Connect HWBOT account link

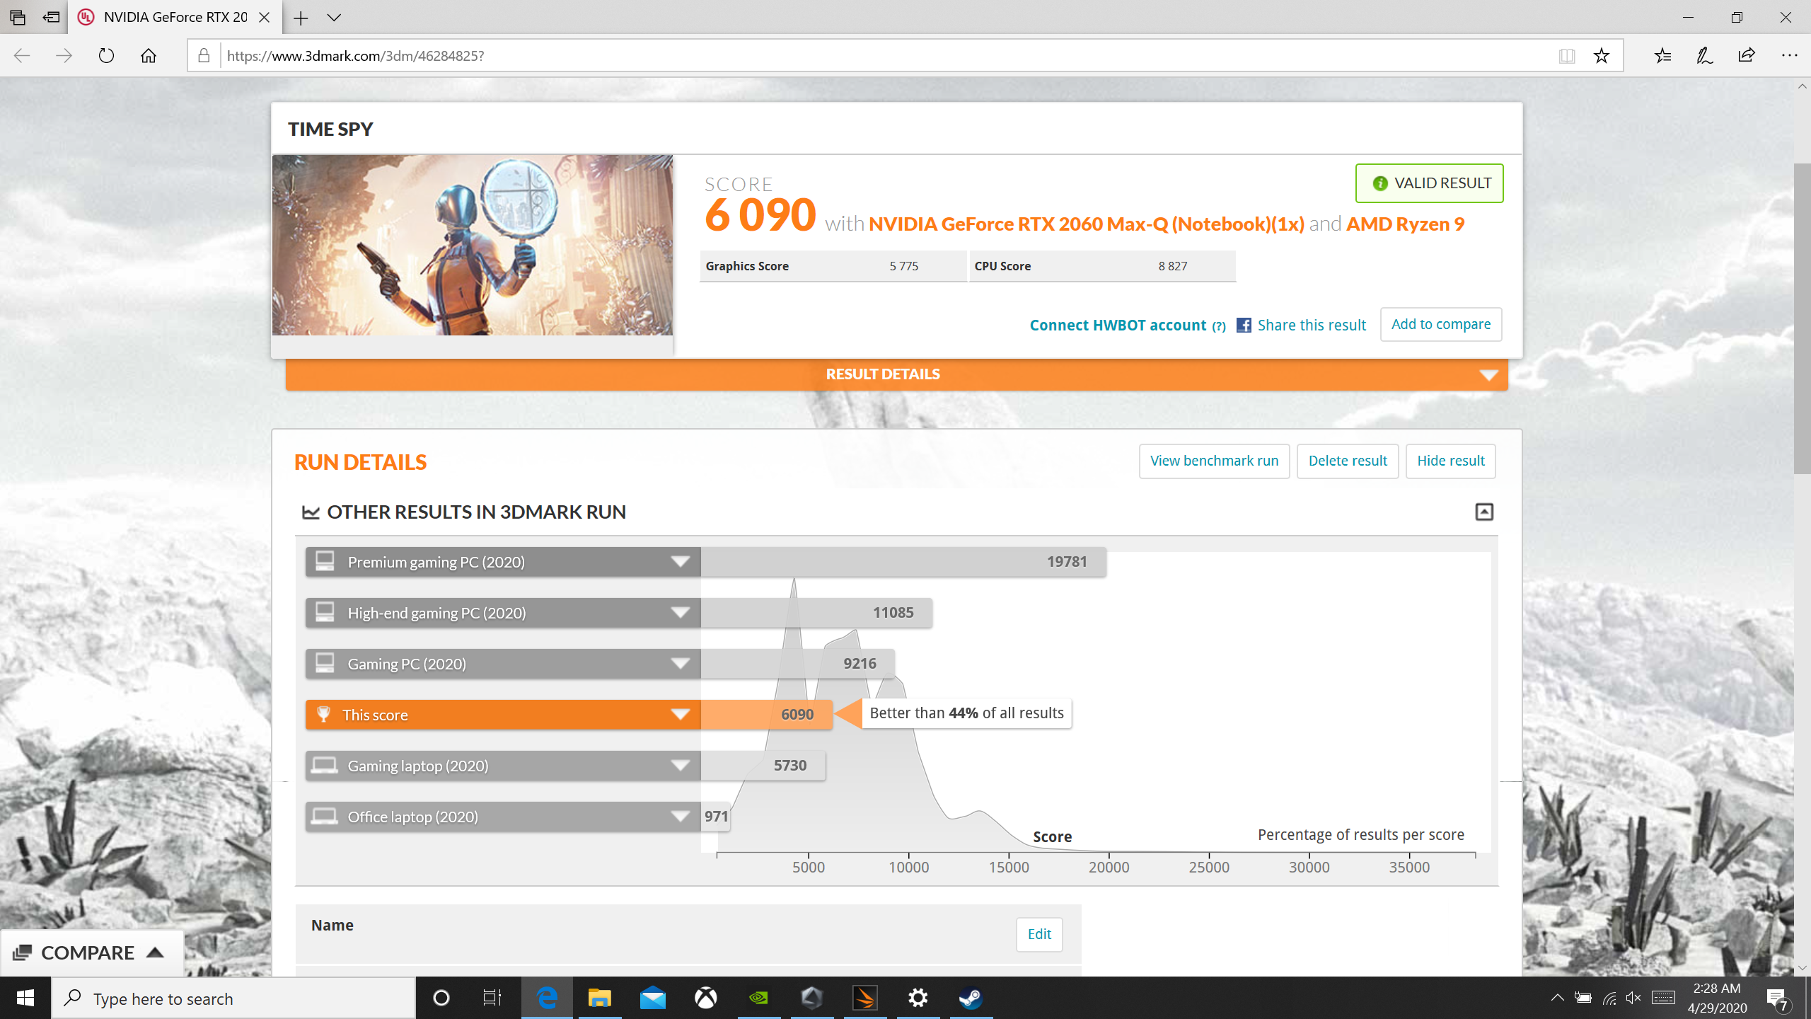pyautogui.click(x=1118, y=325)
